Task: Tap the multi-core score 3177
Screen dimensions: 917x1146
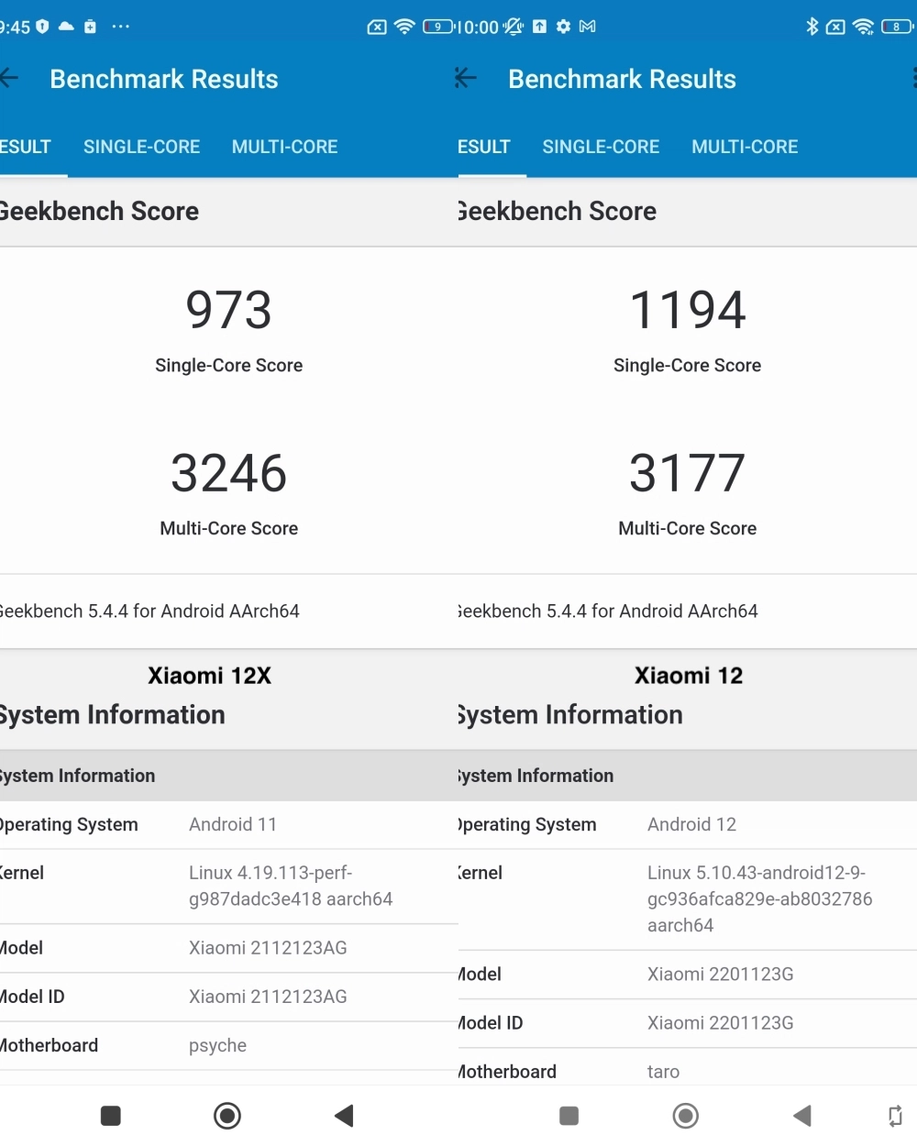Action: click(688, 473)
